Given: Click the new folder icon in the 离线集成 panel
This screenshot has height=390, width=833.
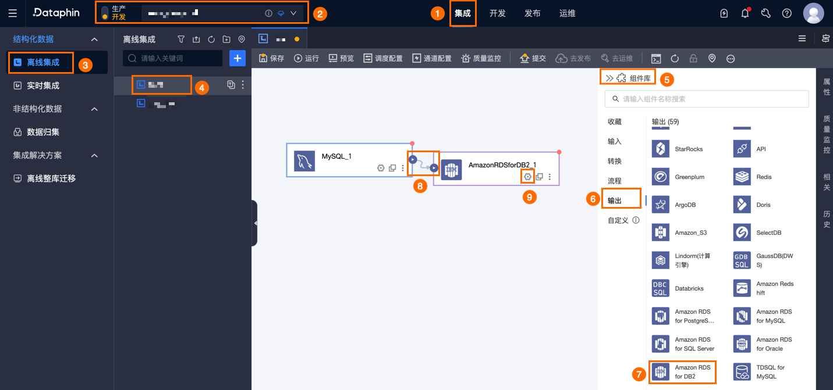Looking at the screenshot, I should (226, 40).
